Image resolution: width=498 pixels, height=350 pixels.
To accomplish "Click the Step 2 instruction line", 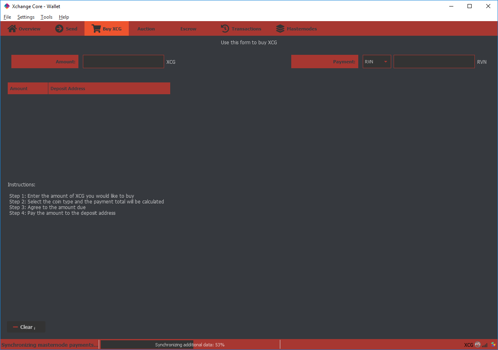I will pyautogui.click(x=87, y=202).
